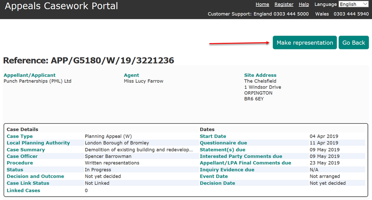
Task: Click the Case Officer label
Action: pos(22,156)
